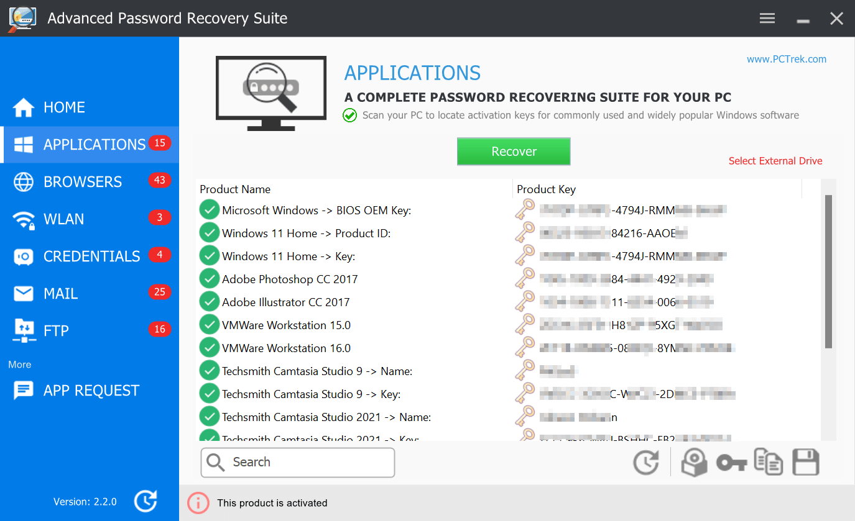Toggle green check for Adobe Illustrator CC 2017

point(209,301)
